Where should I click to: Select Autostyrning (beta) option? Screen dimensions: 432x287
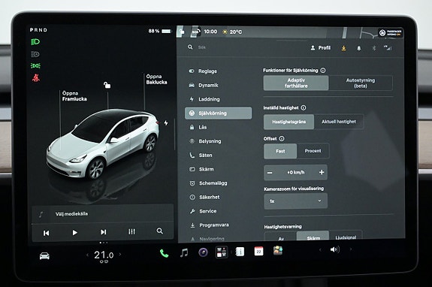[x=361, y=83]
